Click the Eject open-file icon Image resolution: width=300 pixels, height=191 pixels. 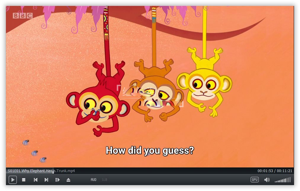click(68, 180)
